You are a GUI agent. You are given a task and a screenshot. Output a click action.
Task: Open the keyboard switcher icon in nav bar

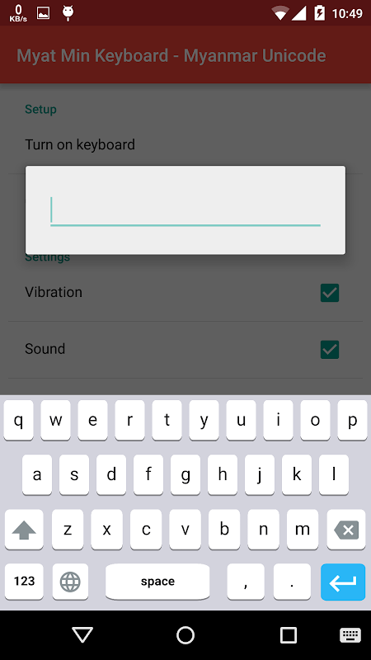click(350, 634)
